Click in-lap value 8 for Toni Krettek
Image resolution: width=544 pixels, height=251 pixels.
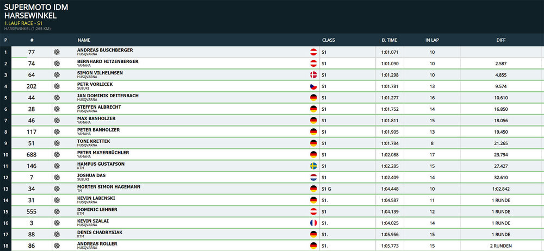click(432, 143)
